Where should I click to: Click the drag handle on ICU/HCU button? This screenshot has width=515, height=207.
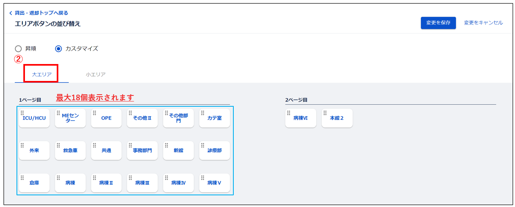click(x=23, y=113)
